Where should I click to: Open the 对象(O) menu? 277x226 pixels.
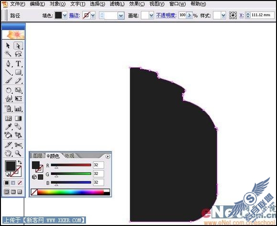57,4
